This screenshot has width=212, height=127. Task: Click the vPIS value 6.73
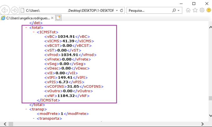[x=63, y=82]
